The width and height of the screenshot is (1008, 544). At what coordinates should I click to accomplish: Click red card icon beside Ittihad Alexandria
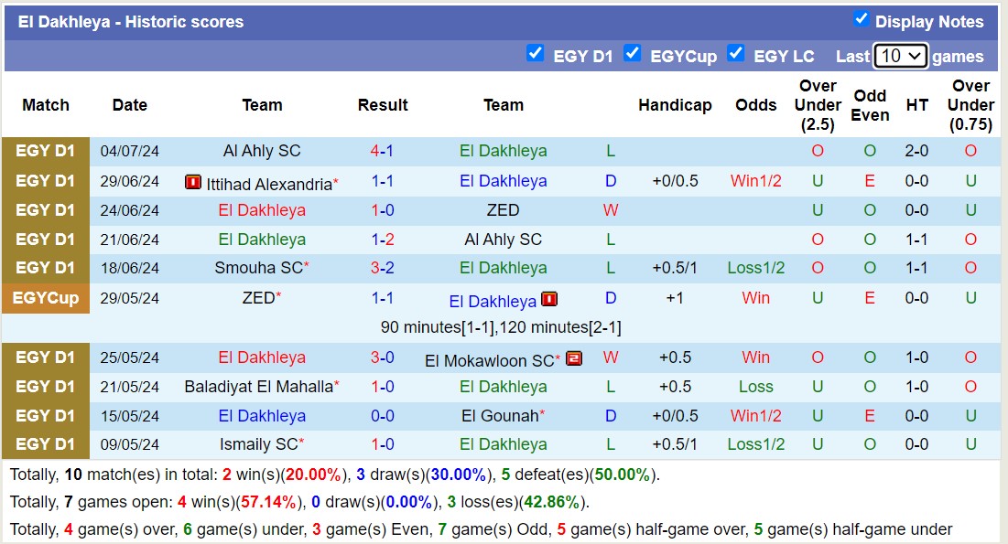[192, 182]
